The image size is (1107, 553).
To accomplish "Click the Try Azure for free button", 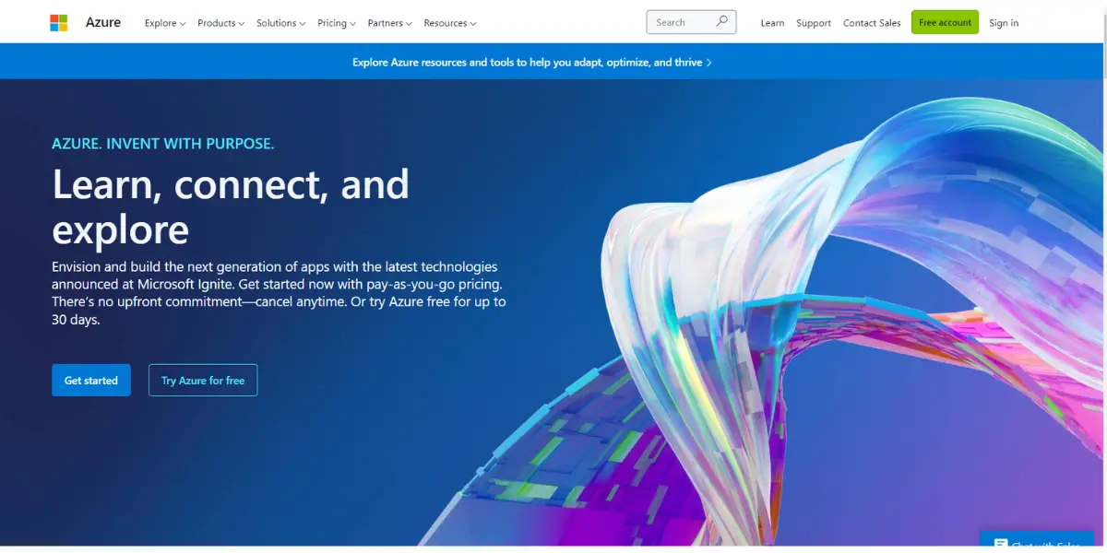I will pos(203,380).
